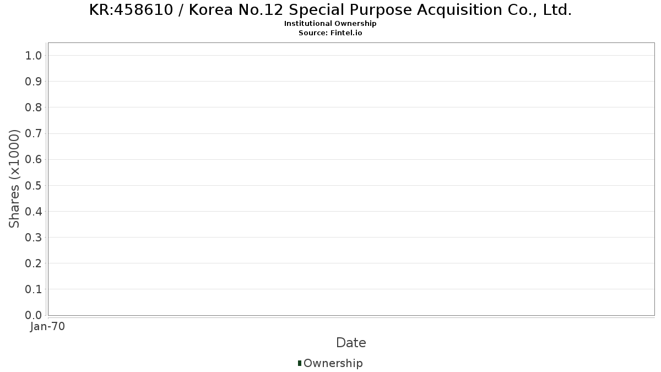Open the Source: Fintel.io link

[x=330, y=33]
